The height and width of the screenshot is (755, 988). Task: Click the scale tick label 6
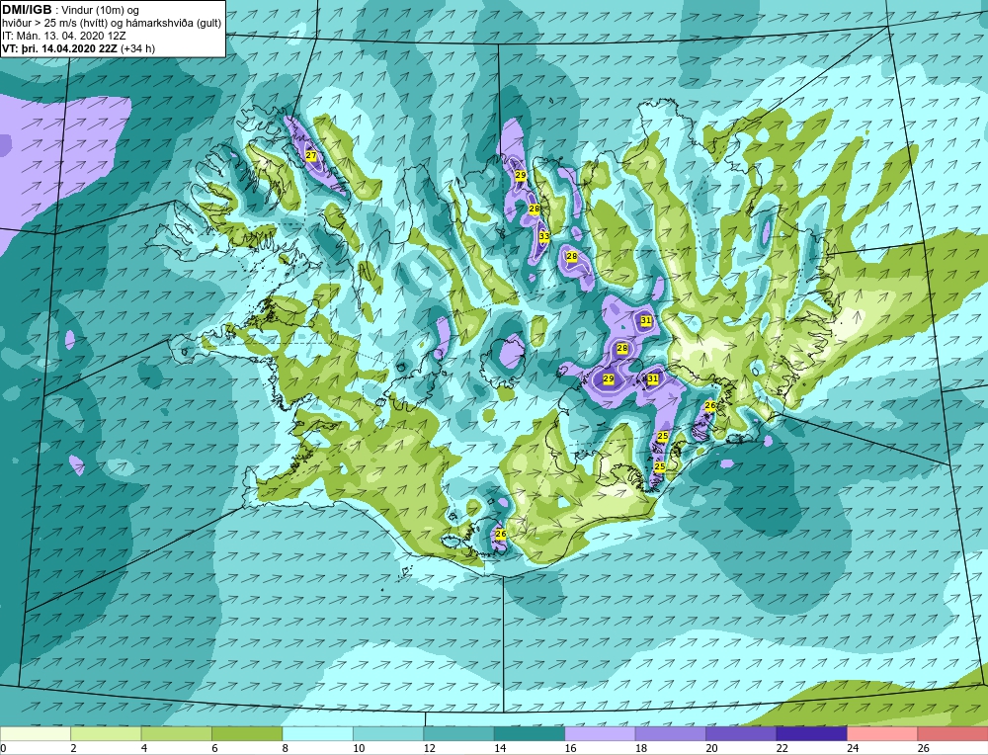pos(214,749)
